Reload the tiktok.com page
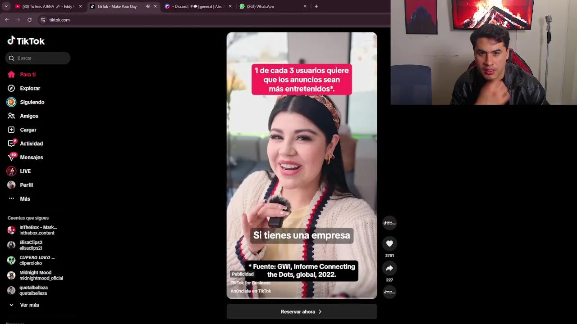Image resolution: width=577 pixels, height=324 pixels. 29,20
